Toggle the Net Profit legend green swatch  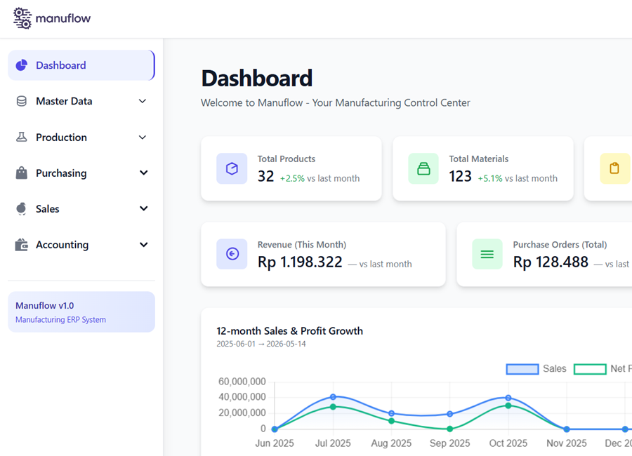(x=590, y=368)
